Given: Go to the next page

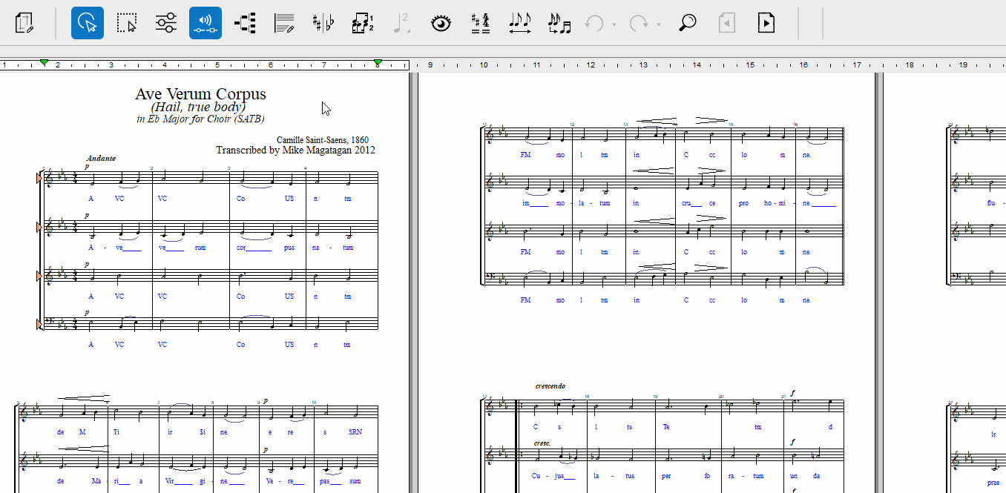Looking at the screenshot, I should click(x=766, y=23).
